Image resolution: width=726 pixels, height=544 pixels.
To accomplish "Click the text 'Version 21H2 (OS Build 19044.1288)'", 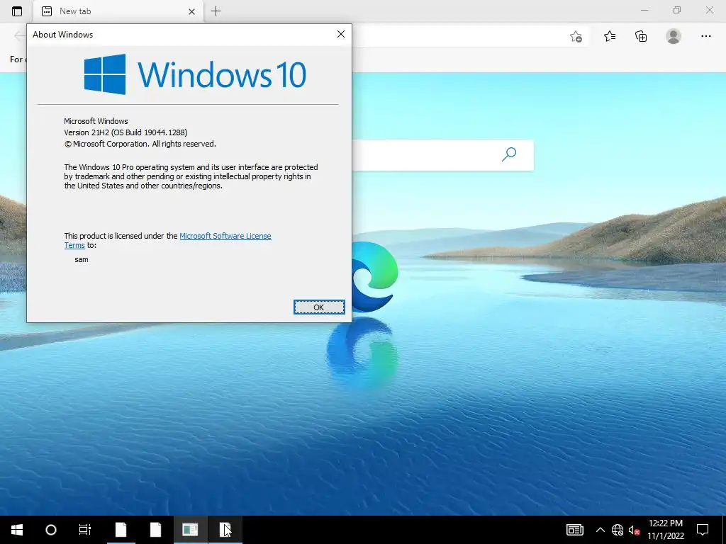I will point(125,132).
